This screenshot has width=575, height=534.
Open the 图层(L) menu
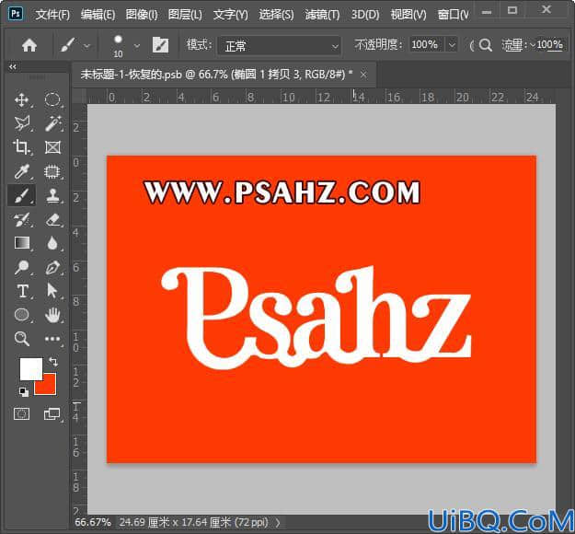(x=185, y=15)
